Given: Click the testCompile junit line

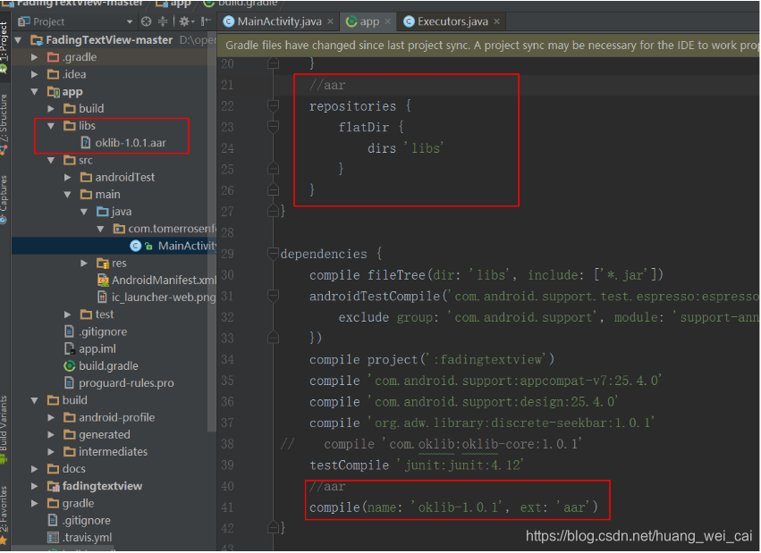Looking at the screenshot, I should [417, 465].
